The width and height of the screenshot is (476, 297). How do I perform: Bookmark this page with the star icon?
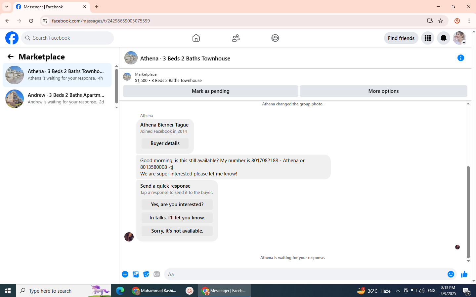pyautogui.click(x=441, y=21)
